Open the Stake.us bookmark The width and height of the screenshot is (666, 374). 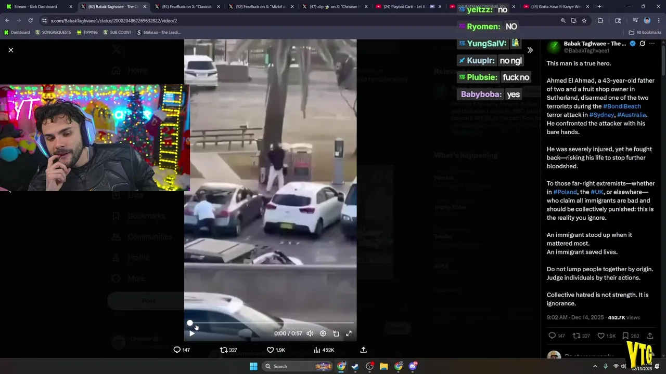(x=159, y=32)
